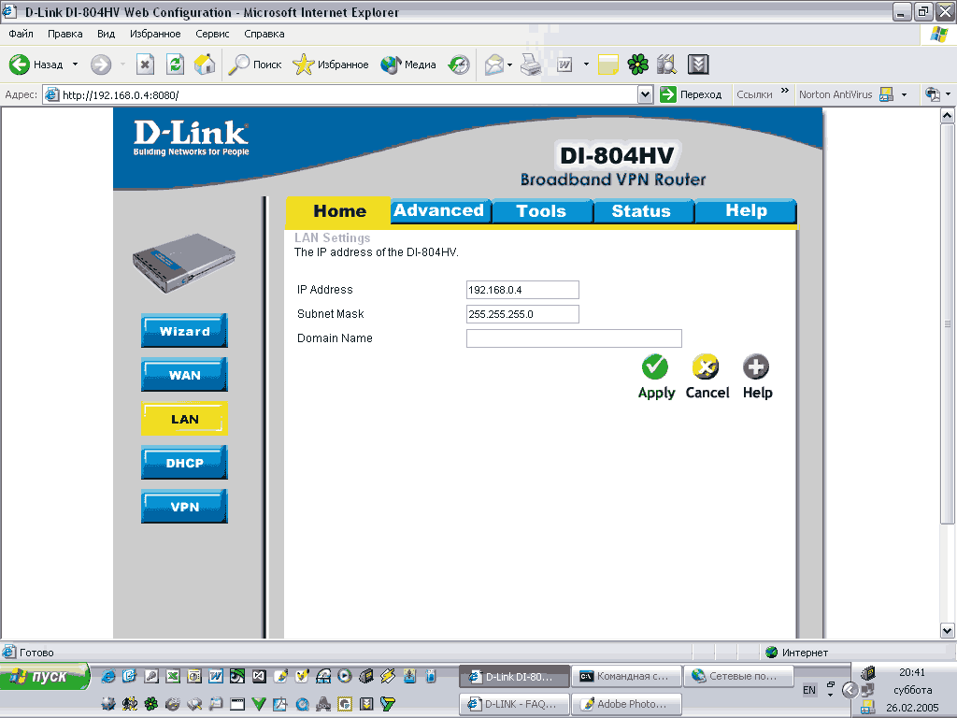This screenshot has height=718, width=957.
Task: Click the vertical scrollbar down arrow
Action: (948, 631)
